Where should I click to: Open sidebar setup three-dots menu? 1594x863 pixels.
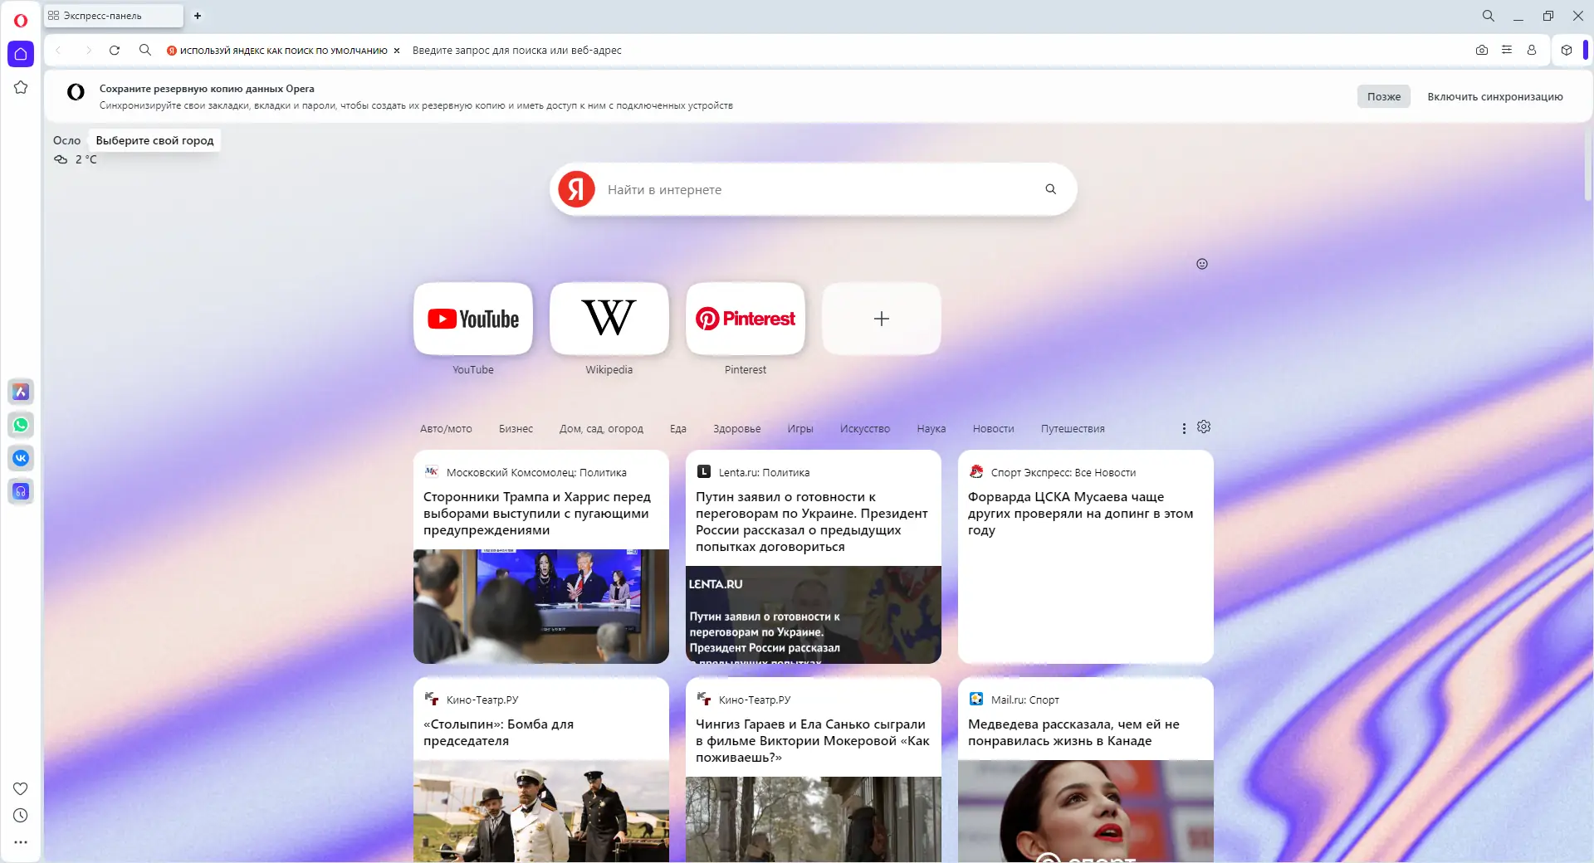[21, 842]
